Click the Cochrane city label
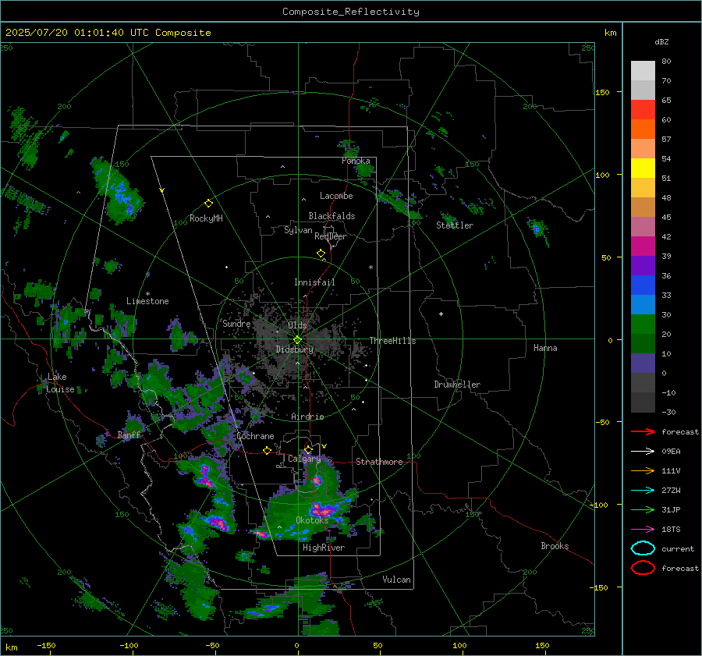This screenshot has height=656, width=702. click(x=255, y=436)
